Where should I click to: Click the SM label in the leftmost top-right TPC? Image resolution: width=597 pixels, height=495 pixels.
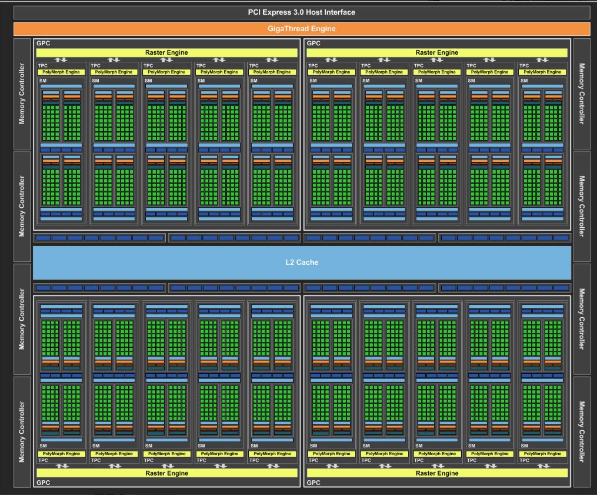313,80
